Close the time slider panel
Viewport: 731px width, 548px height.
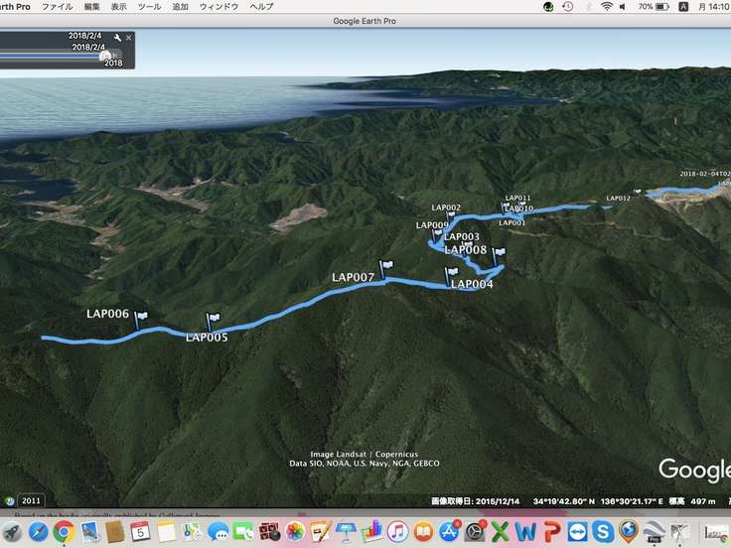tap(128, 38)
